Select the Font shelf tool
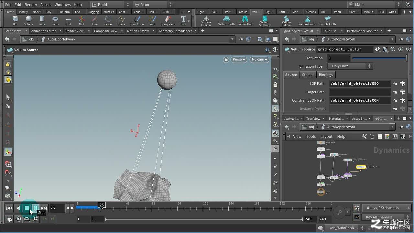The width and height of the screenshot is (414, 233). (x=183, y=21)
